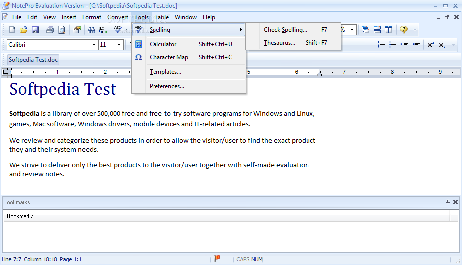Pin the Bookmarks panel
The image size is (462, 265).
(448, 202)
